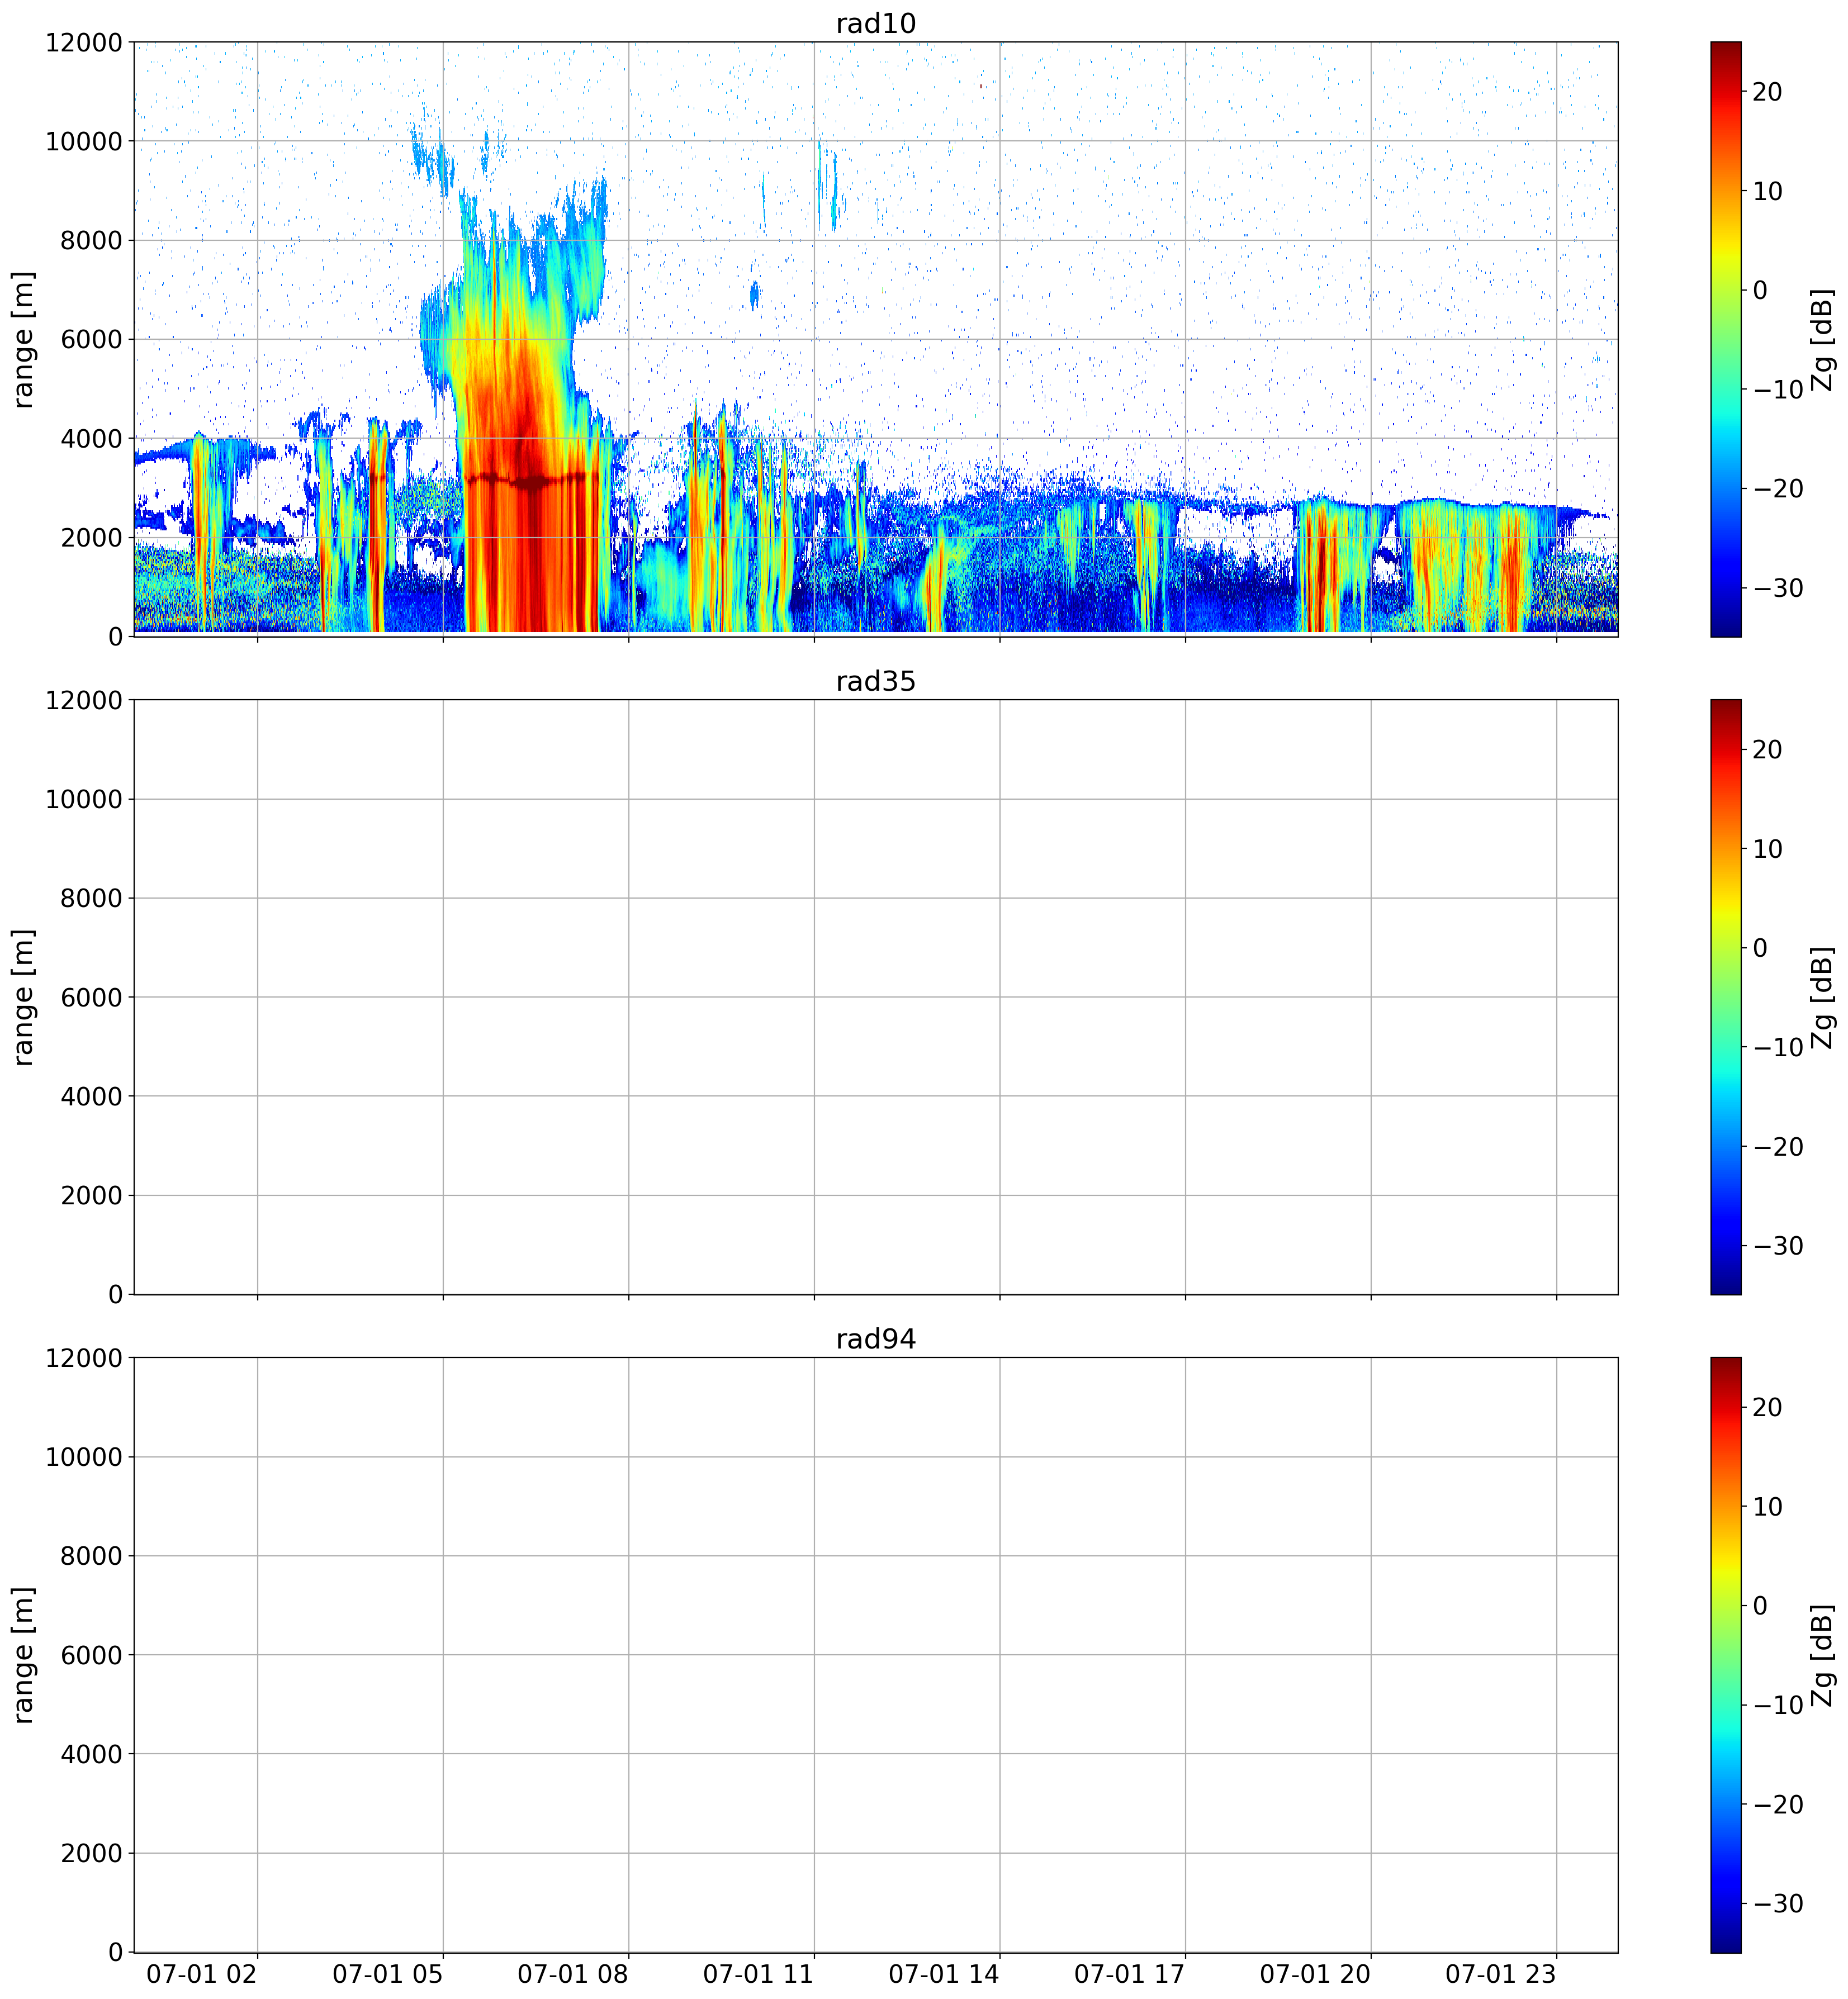Select the "07-01 05" time axis label
The height and width of the screenshot is (1999, 1848).
(x=388, y=1974)
